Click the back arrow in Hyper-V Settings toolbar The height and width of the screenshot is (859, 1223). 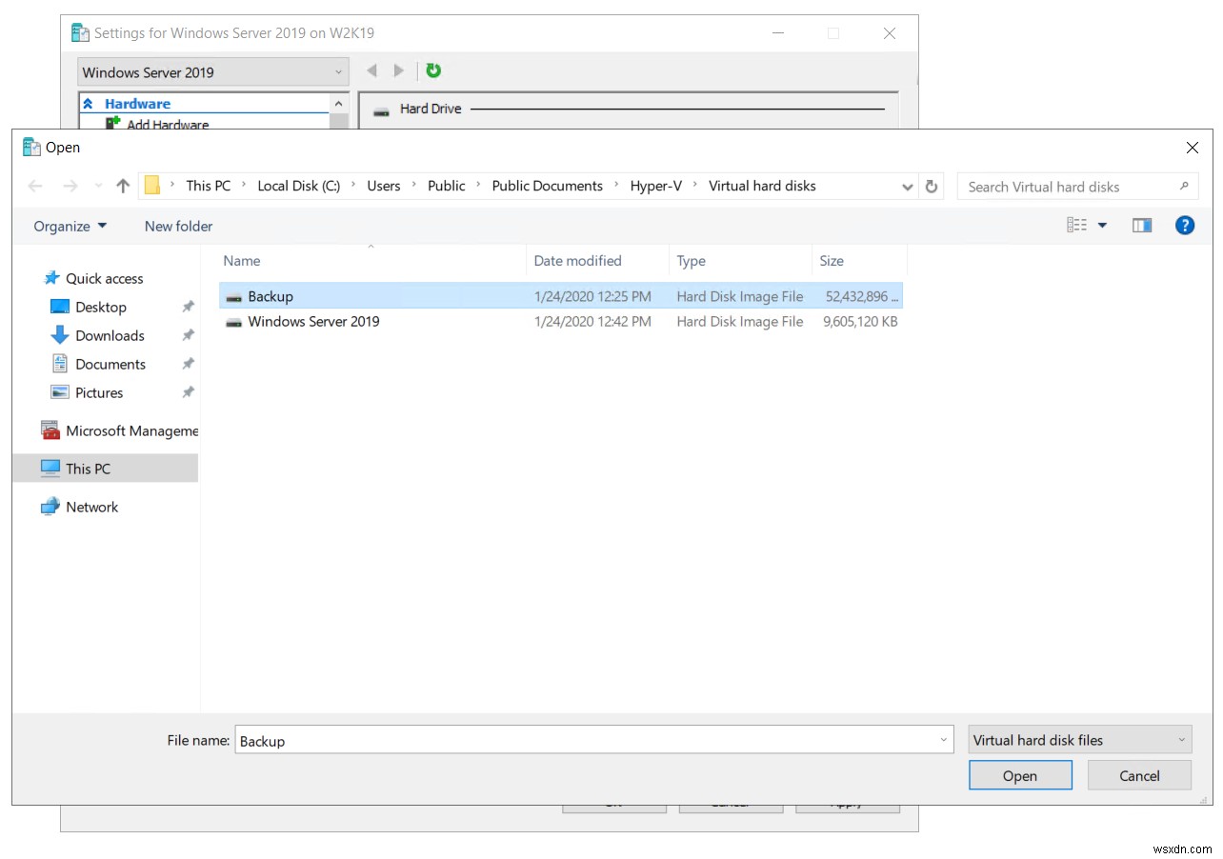tap(371, 70)
